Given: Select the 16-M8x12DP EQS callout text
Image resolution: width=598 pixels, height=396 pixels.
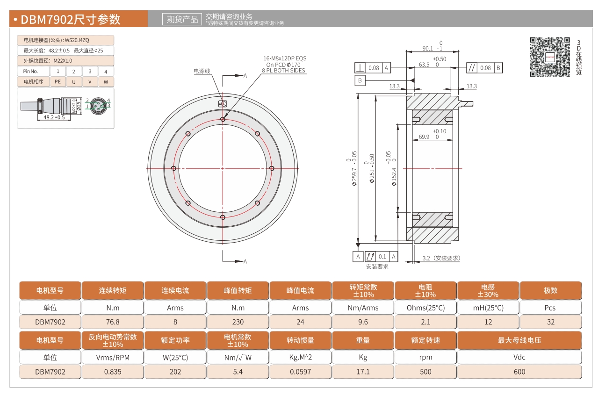Looking at the screenshot, I should point(285,58).
